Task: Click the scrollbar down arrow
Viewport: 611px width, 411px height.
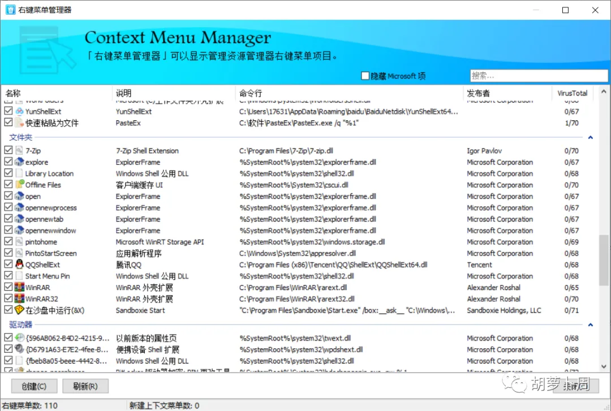Action: (604, 366)
